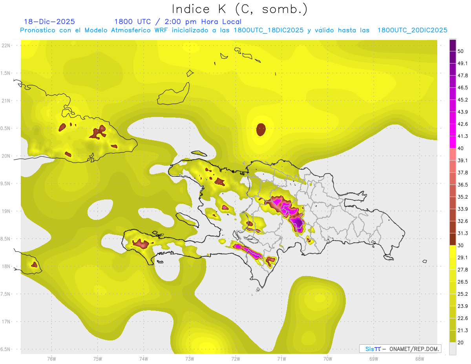Click the "73W" longitude label
This screenshot has width=471, height=364.
click(190, 359)
